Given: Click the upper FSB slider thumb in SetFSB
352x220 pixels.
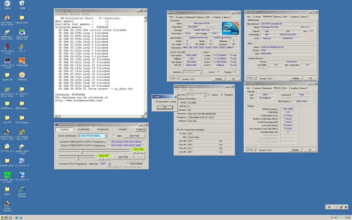Looking at the screenshot, I should click(81, 151).
